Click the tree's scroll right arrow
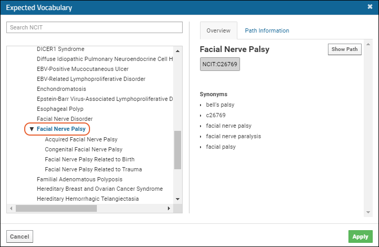379x247 pixels. (169, 208)
